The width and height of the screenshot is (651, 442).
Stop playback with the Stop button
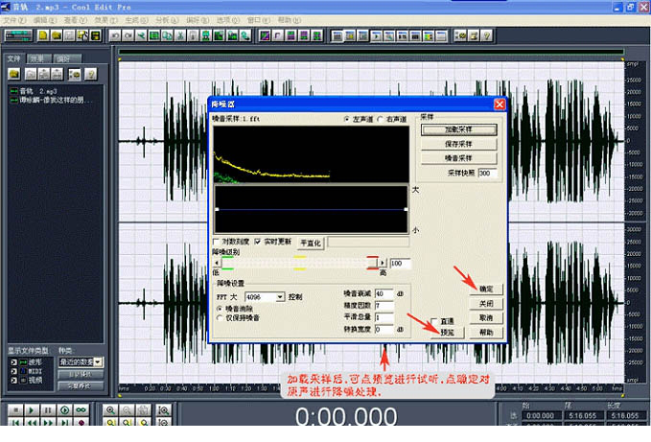tap(15, 410)
